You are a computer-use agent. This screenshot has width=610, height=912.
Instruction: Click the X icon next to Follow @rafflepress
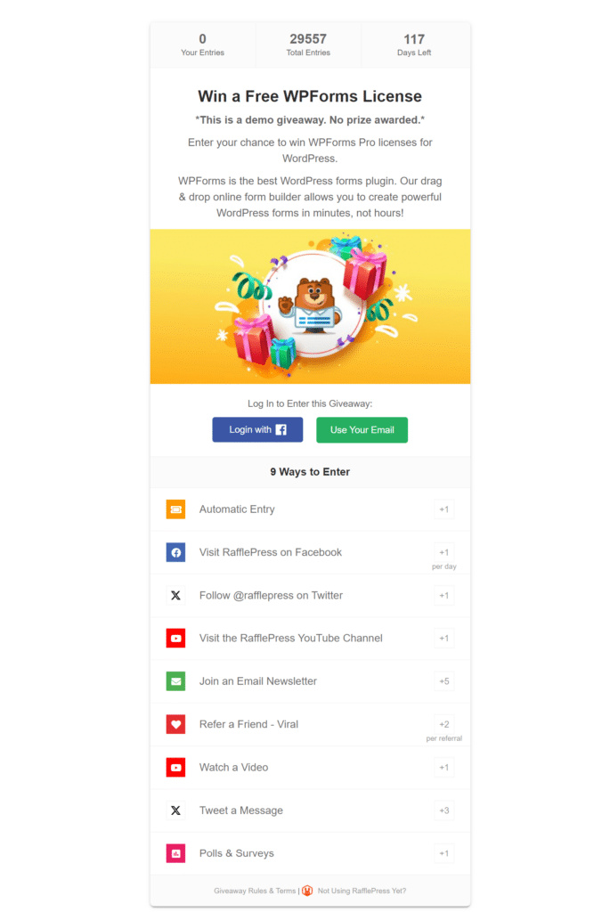pyautogui.click(x=175, y=596)
